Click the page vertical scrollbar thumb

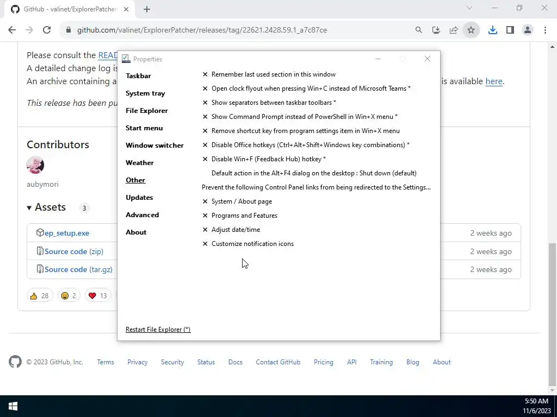pos(553,314)
